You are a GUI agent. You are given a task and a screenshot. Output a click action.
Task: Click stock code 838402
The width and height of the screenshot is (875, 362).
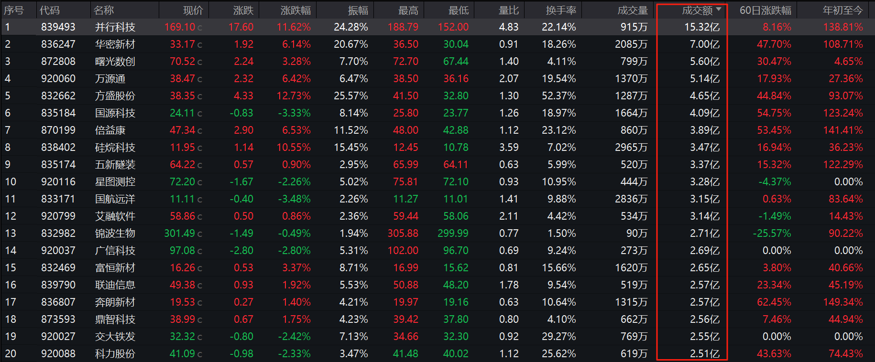point(58,148)
